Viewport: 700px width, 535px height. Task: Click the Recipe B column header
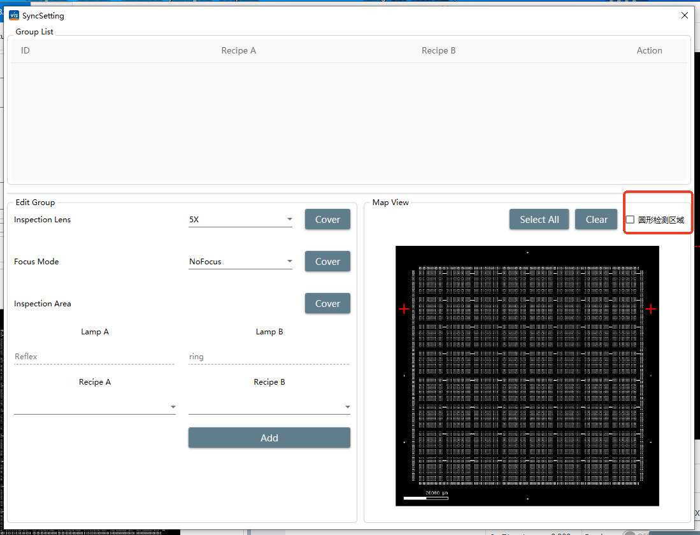[439, 50]
